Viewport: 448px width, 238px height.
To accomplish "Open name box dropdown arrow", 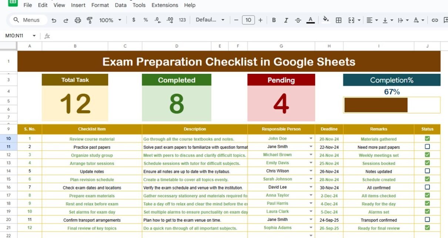I will [x=34, y=36].
